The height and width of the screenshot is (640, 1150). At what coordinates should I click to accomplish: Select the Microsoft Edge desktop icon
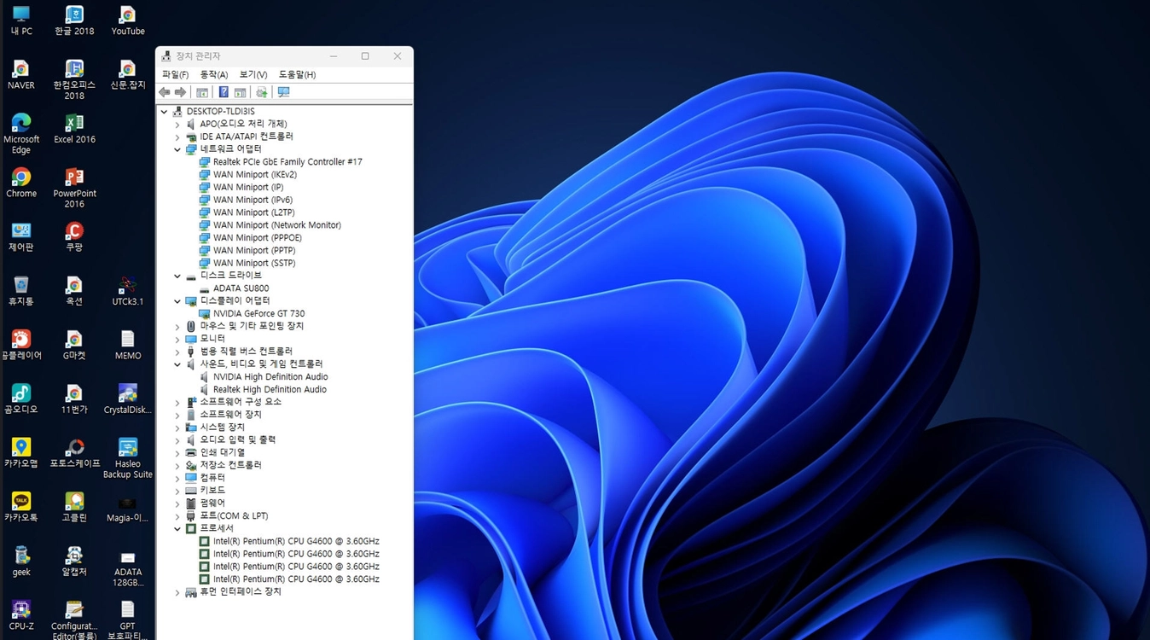pyautogui.click(x=21, y=134)
